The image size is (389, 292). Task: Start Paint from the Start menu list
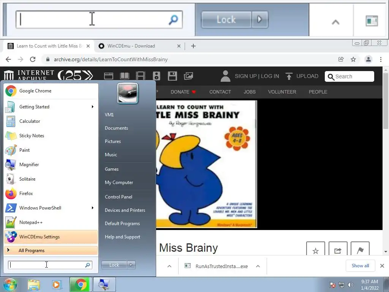(51, 150)
